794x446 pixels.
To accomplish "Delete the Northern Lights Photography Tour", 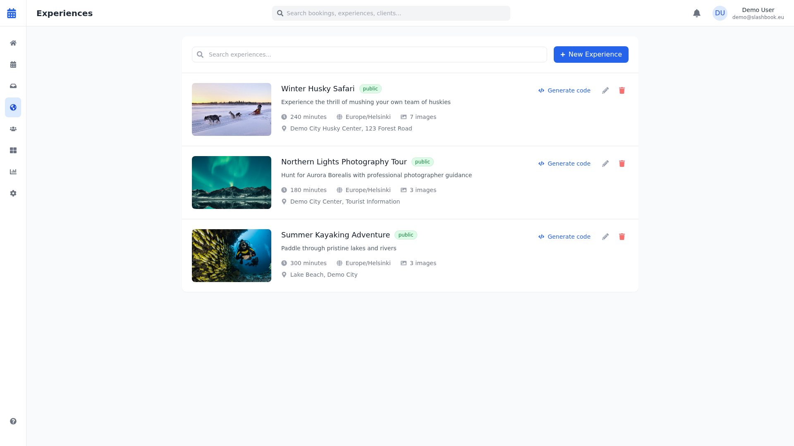I will (622, 164).
